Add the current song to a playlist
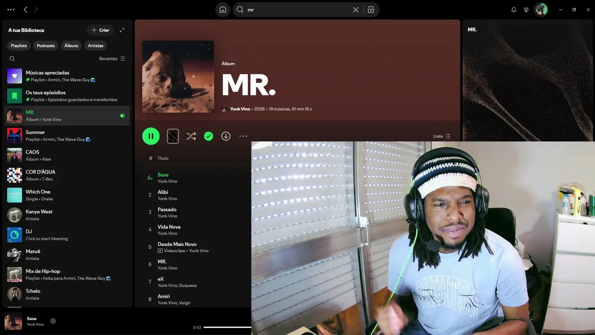Viewport: 595px width, 335px height. tap(53, 321)
